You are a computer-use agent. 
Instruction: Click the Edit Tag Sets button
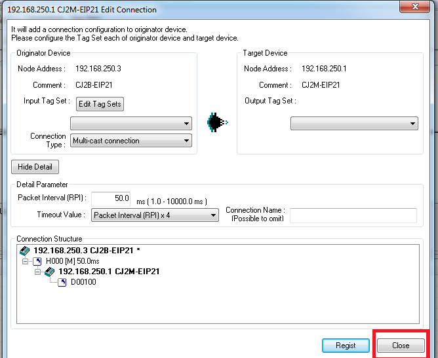coord(100,104)
